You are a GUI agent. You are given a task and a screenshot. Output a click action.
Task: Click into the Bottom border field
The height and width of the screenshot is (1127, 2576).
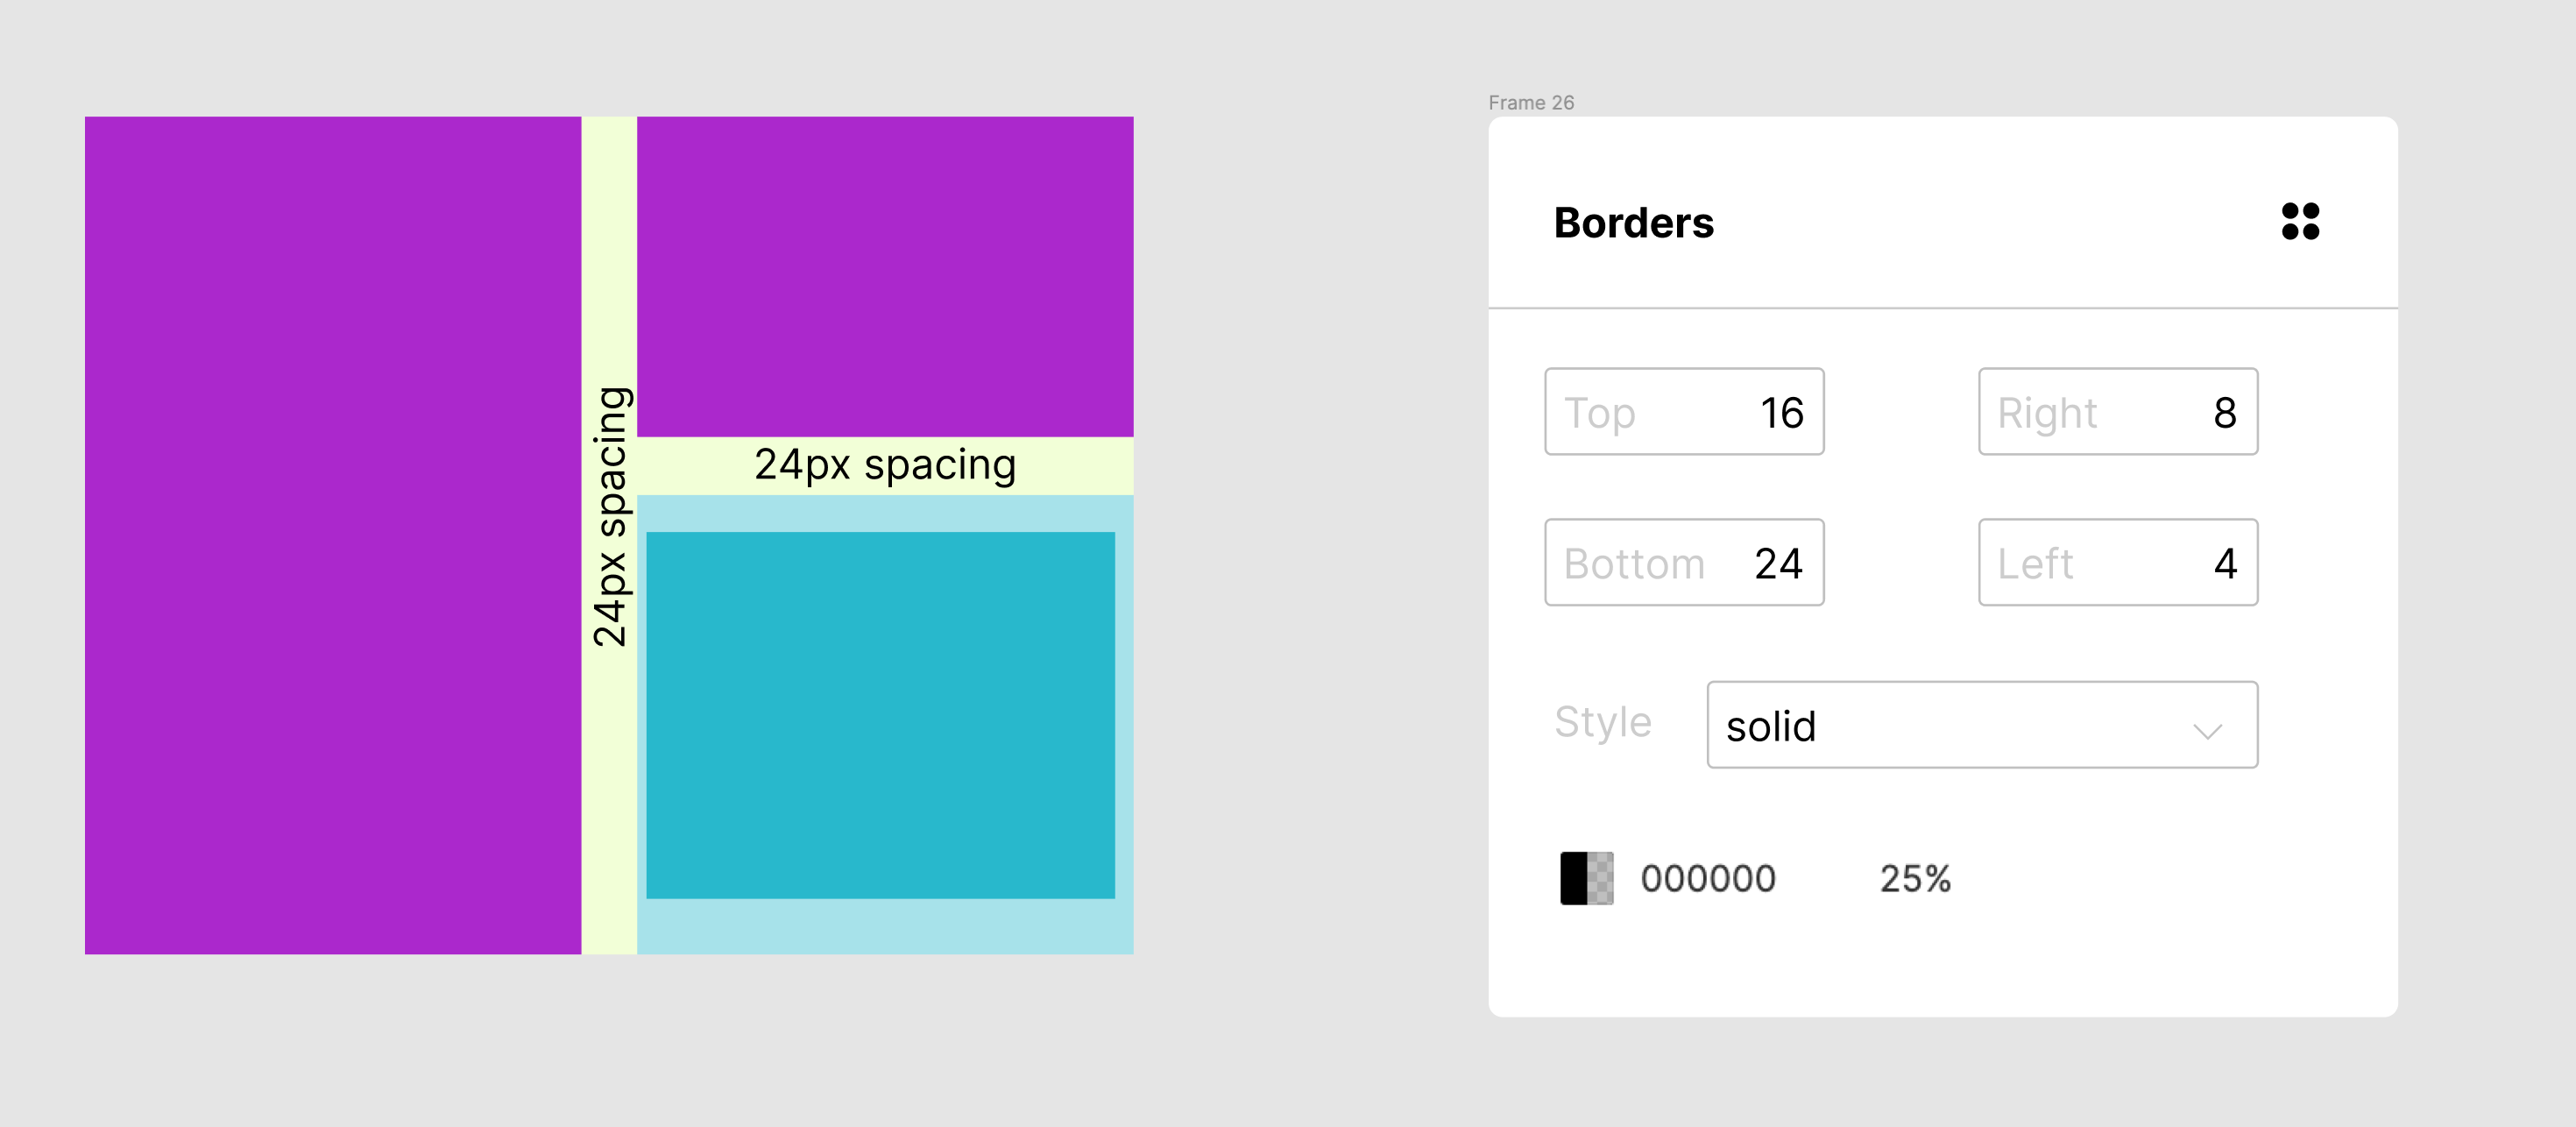(x=1683, y=562)
